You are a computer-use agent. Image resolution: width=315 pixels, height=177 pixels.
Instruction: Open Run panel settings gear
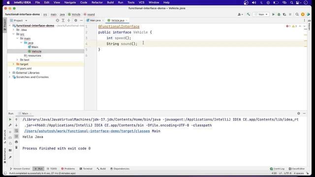(299, 114)
